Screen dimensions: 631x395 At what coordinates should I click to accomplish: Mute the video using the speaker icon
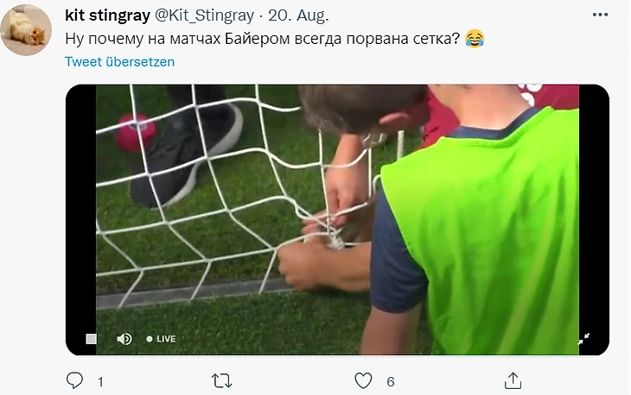[x=124, y=339]
